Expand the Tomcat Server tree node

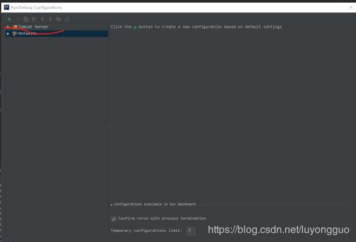click(8, 27)
